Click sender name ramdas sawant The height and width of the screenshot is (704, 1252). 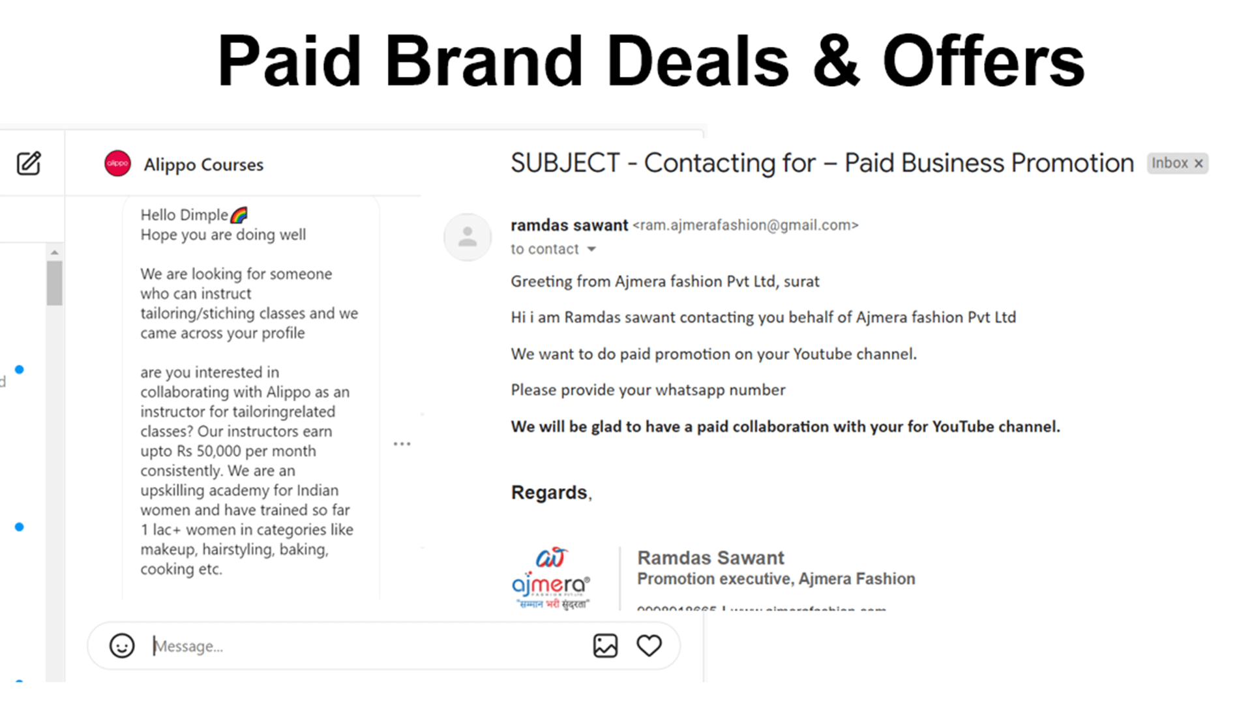tap(569, 226)
